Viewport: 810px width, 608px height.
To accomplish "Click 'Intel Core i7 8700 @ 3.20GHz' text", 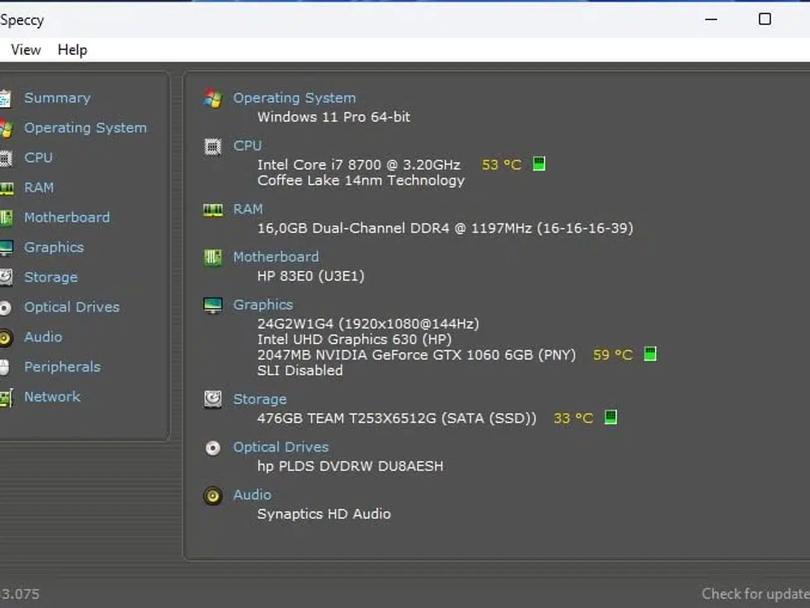I will pos(359,165).
